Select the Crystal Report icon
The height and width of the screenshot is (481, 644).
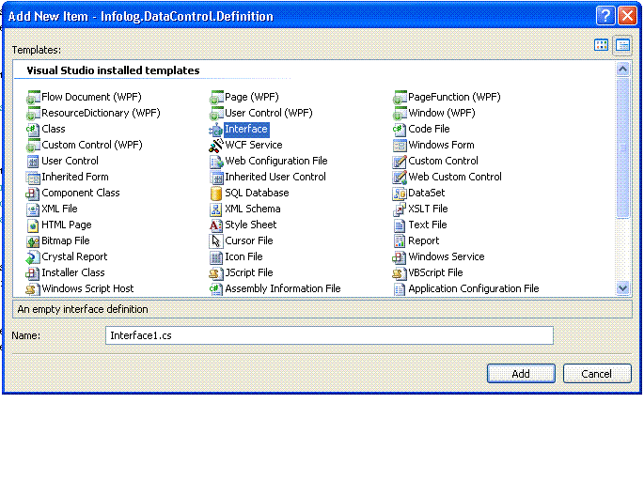pyautogui.click(x=33, y=257)
